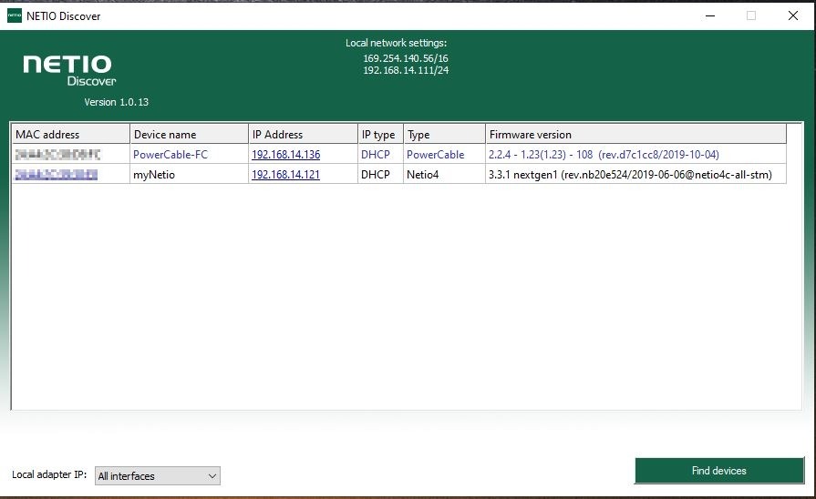The width and height of the screenshot is (816, 499).
Task: Click the Find devices button
Action: [719, 471]
